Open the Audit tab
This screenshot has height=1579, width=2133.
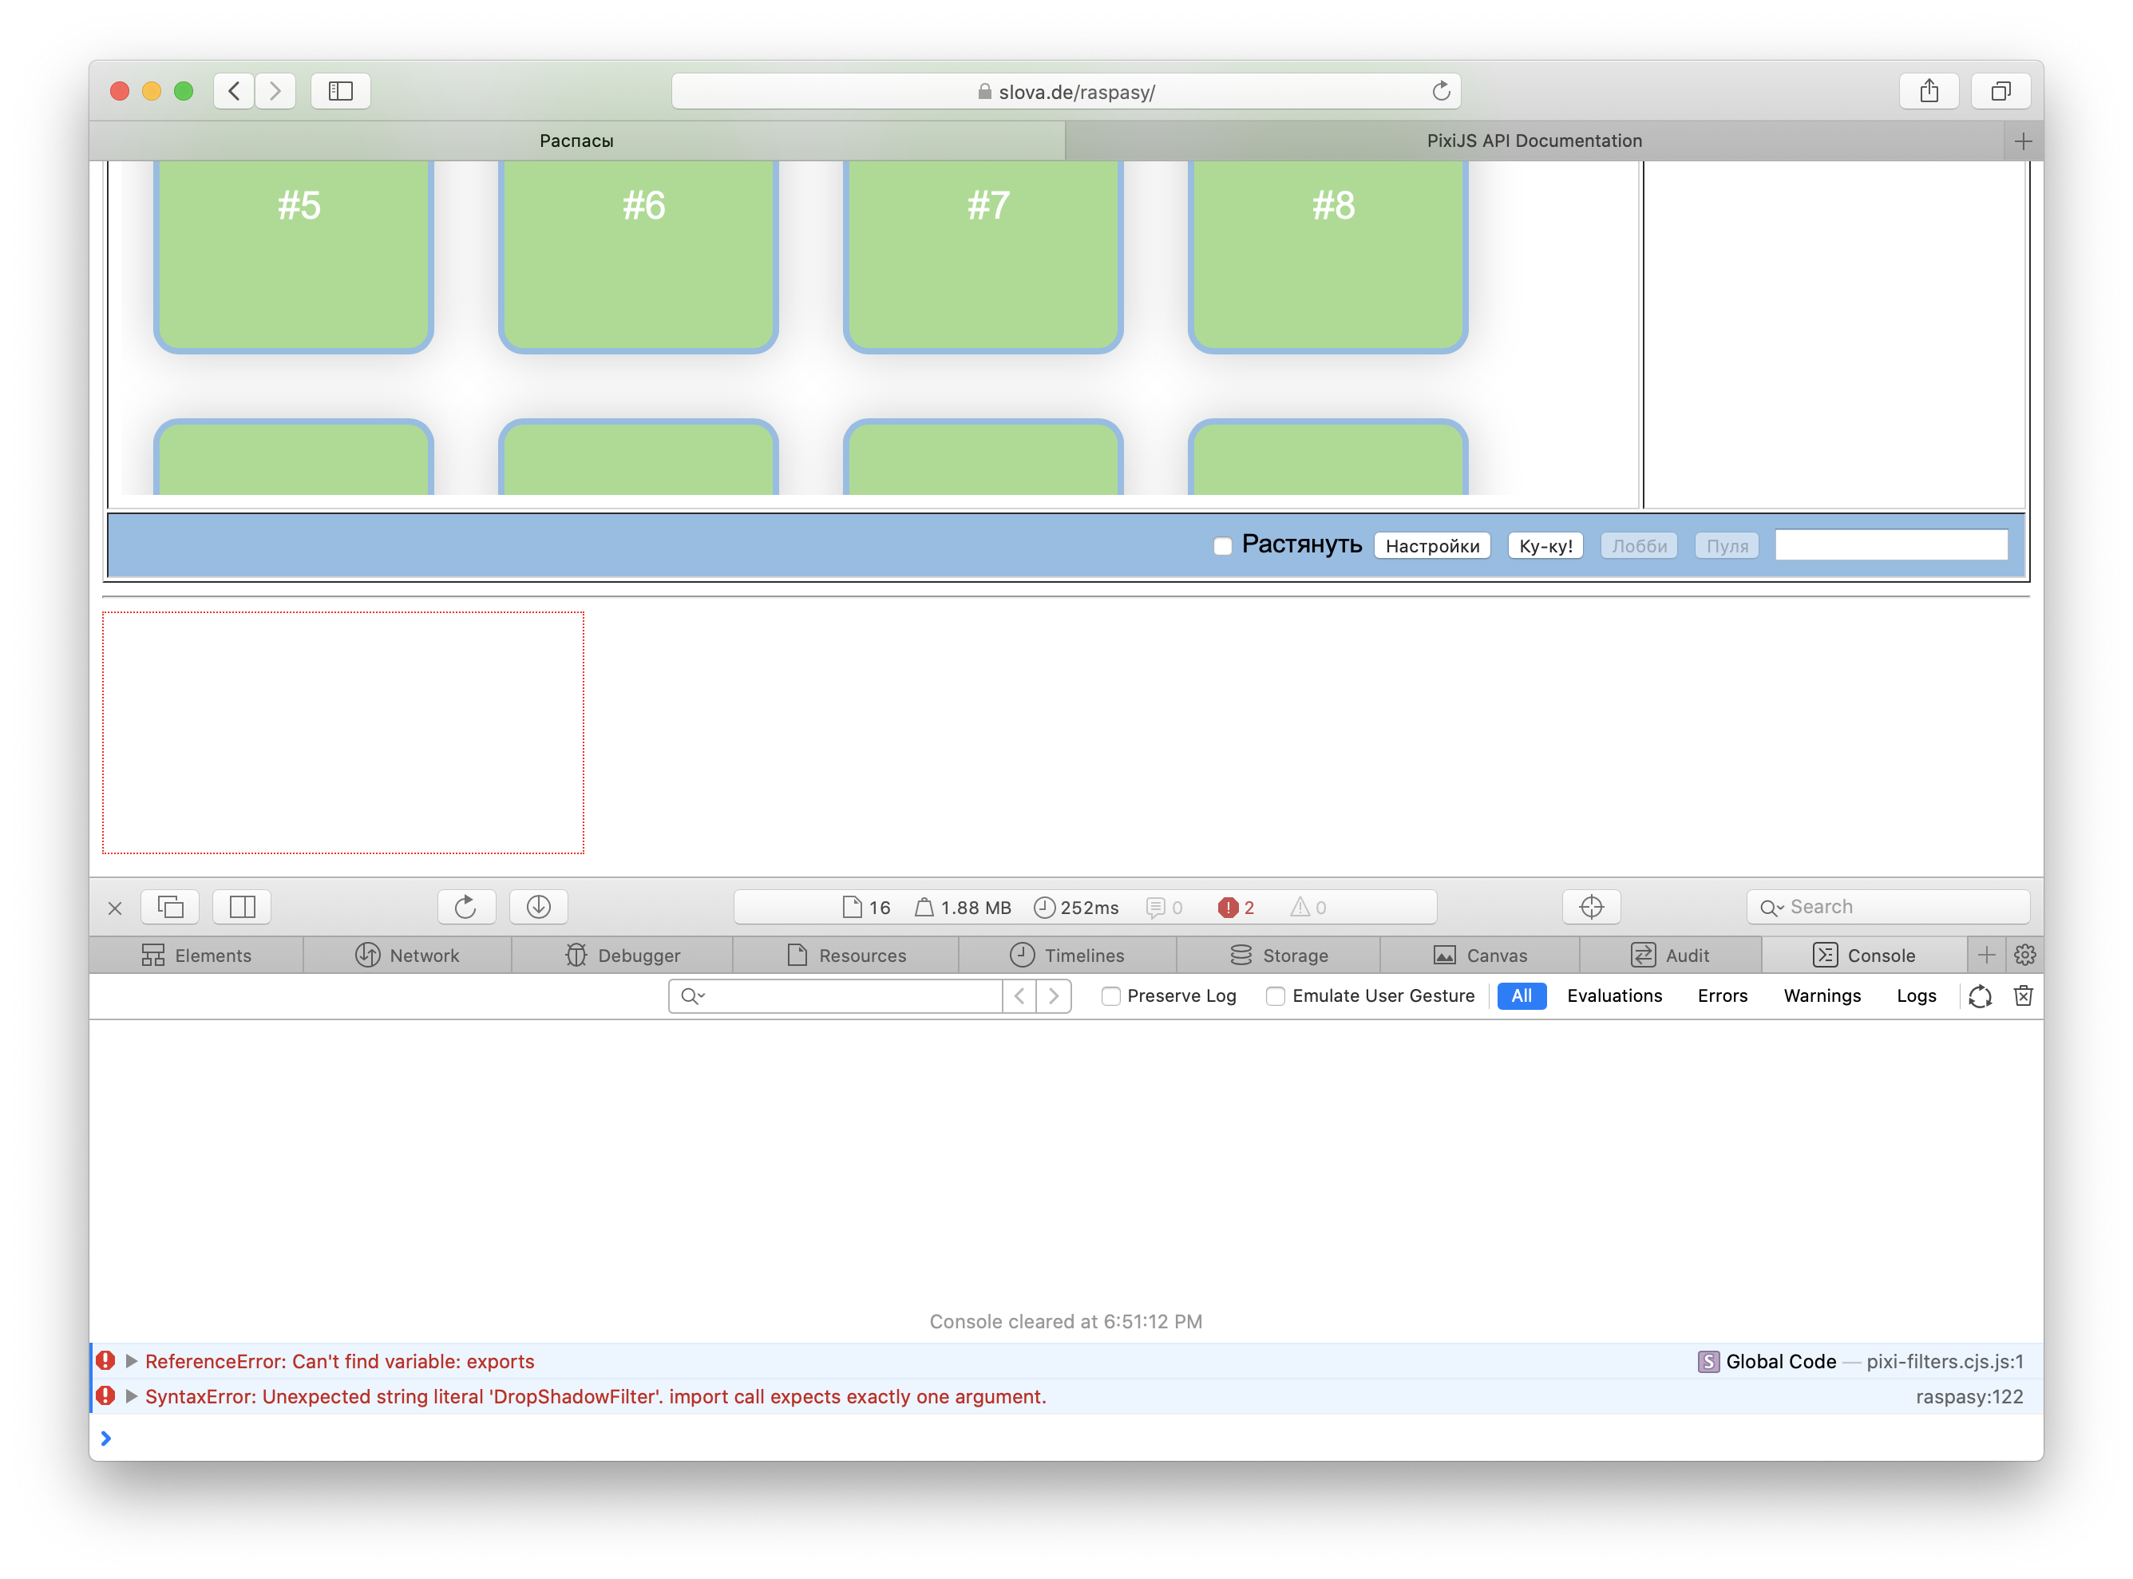pyautogui.click(x=1669, y=955)
